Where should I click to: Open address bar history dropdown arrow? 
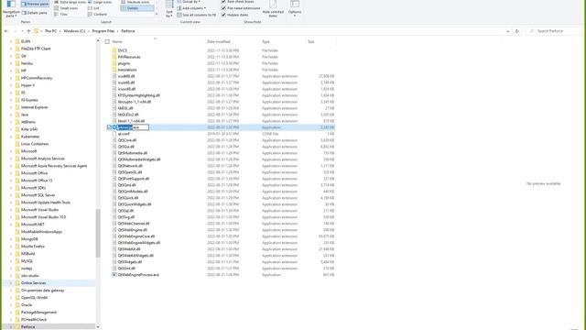click(507, 31)
